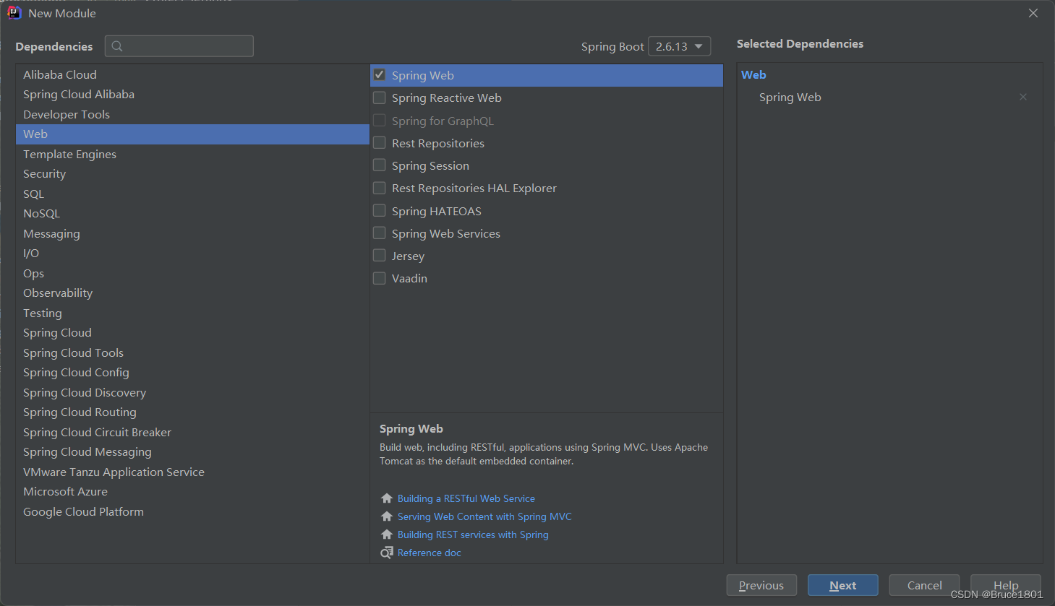Click the reference doc icon
The width and height of the screenshot is (1055, 606).
[387, 553]
